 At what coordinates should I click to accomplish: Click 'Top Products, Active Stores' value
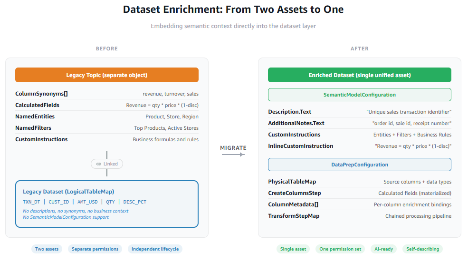coord(166,128)
